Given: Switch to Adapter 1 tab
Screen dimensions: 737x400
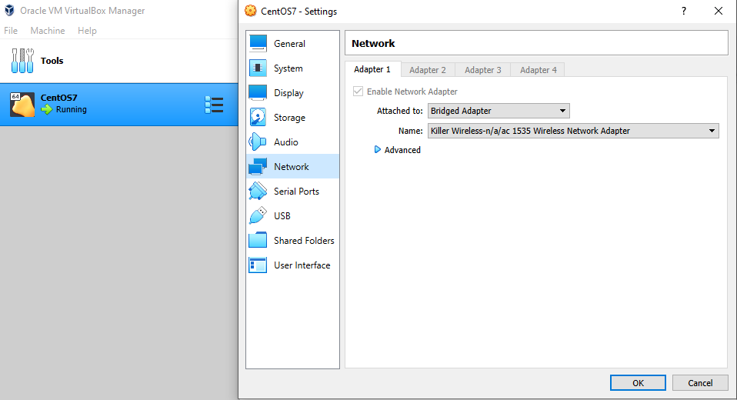Looking at the screenshot, I should pyautogui.click(x=372, y=69).
